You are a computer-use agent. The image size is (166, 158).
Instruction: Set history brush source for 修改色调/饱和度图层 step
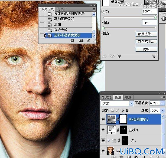pos(42,14)
